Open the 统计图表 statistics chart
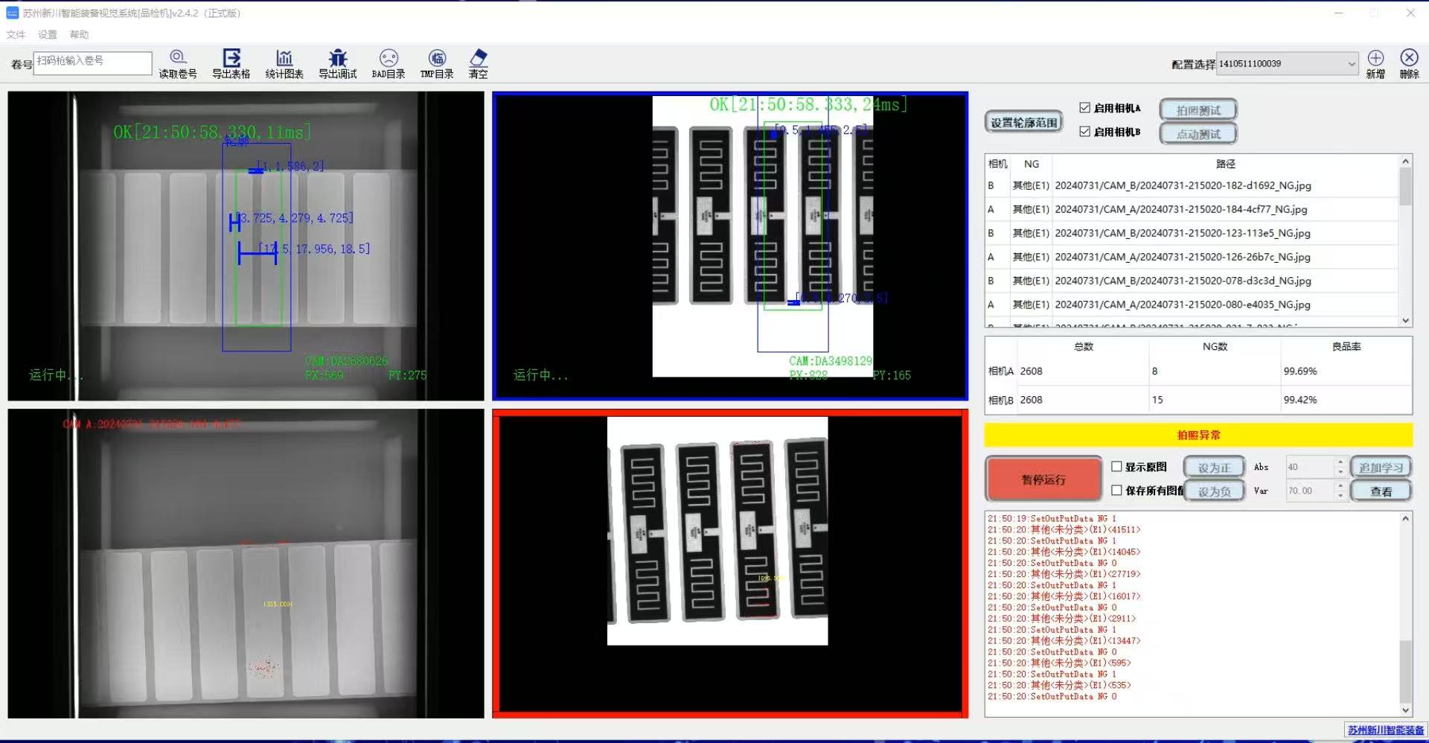Screen dimensions: 1429x743 284,58
